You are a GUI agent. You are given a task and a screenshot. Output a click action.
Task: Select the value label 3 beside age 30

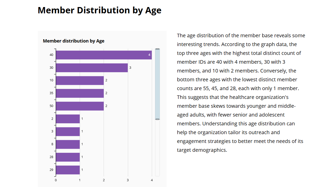click(130, 67)
